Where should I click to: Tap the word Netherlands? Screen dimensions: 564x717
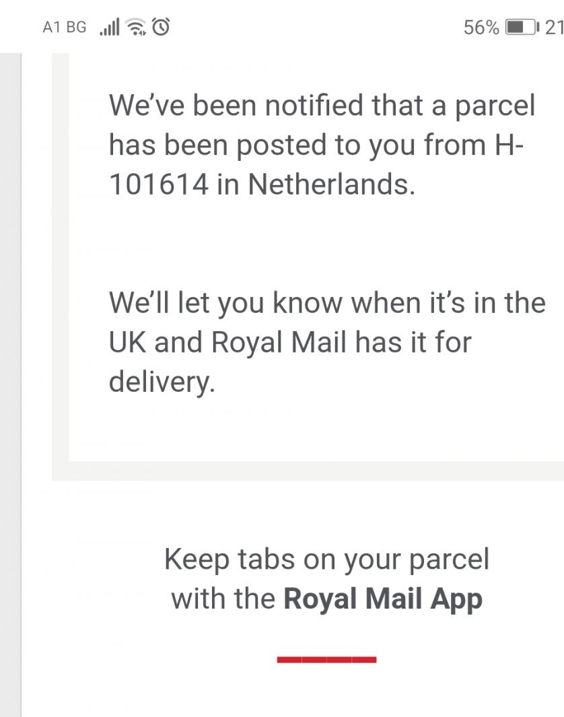point(330,184)
